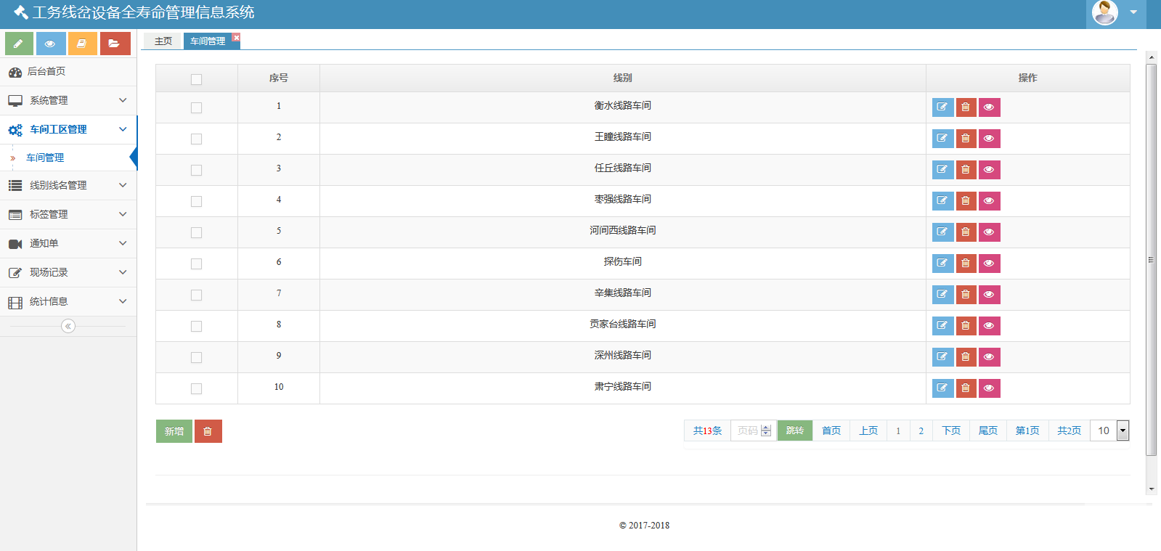
Task: Switch to the 主页 tab
Action: [163, 41]
